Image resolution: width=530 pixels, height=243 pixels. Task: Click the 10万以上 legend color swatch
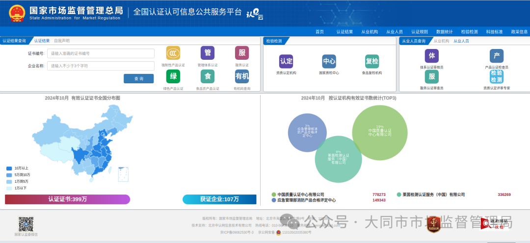9,168
